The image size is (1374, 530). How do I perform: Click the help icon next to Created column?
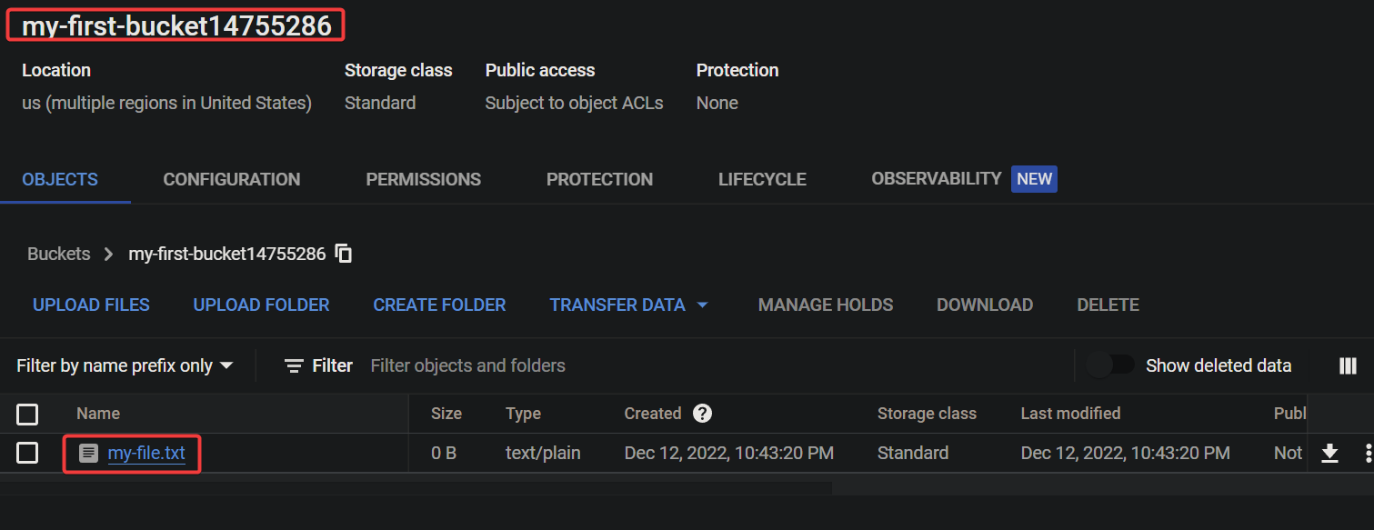(701, 413)
